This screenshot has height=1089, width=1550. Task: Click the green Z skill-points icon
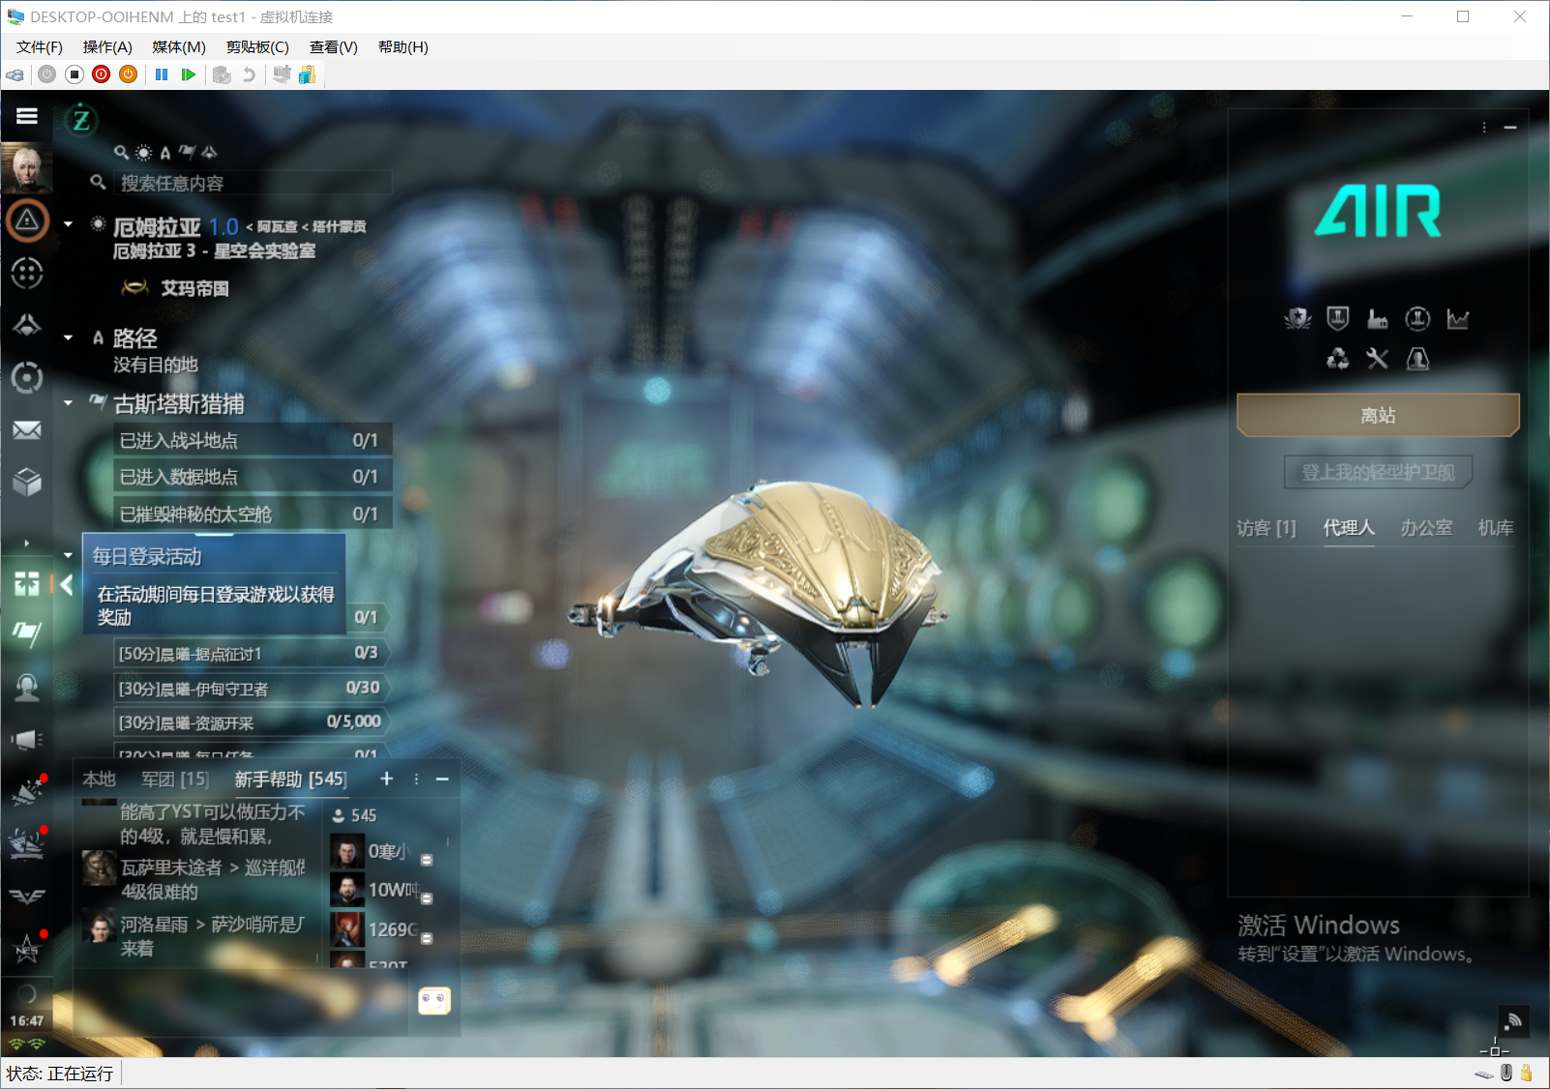pyautogui.click(x=81, y=120)
